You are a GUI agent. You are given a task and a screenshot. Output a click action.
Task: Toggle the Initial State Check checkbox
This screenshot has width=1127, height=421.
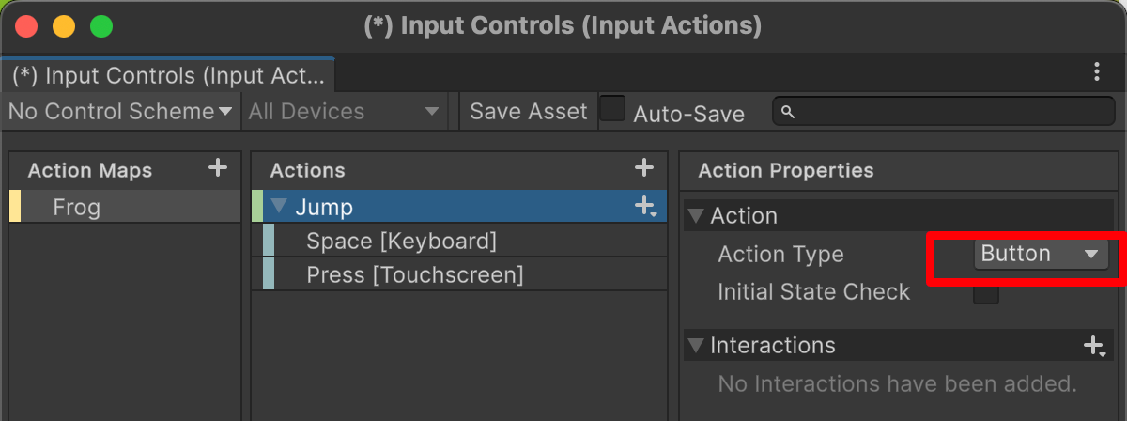pyautogui.click(x=986, y=293)
